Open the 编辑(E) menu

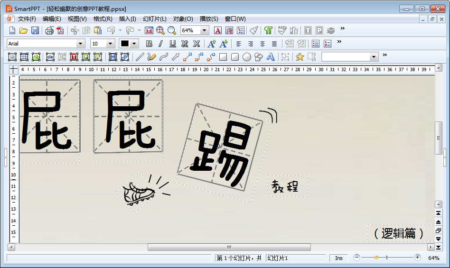[52, 19]
